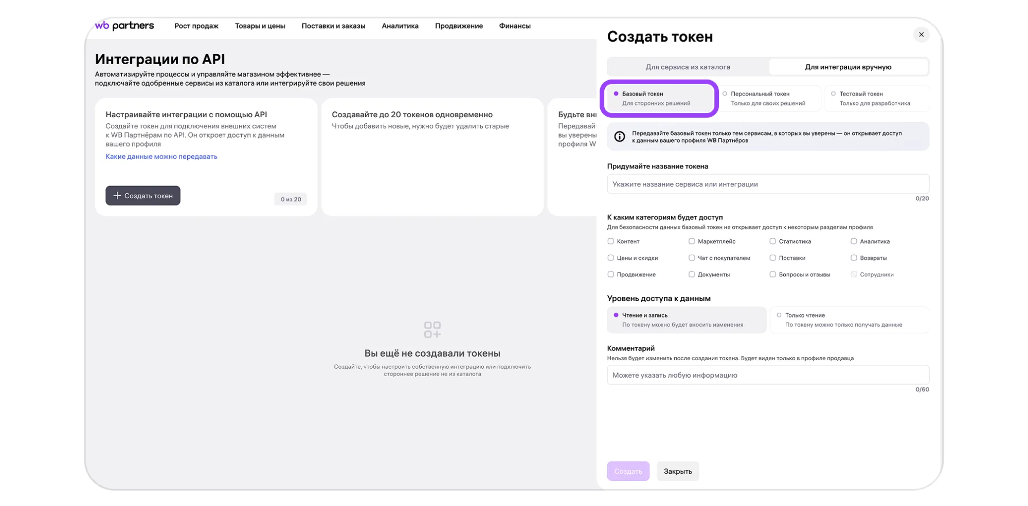Choose the Тестовый токен option
The height and width of the screenshot is (506, 1028).
click(x=876, y=98)
